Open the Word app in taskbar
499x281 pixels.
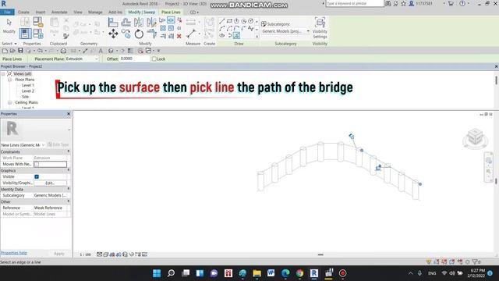click(x=271, y=273)
